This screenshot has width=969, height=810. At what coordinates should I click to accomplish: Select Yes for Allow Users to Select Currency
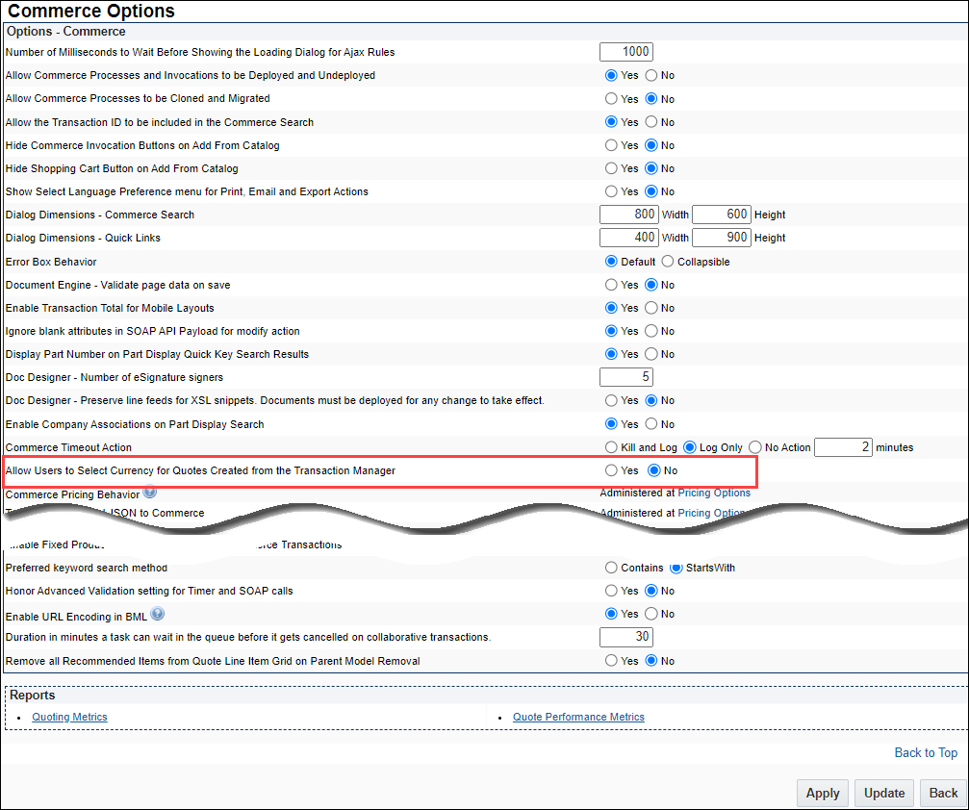[611, 470]
